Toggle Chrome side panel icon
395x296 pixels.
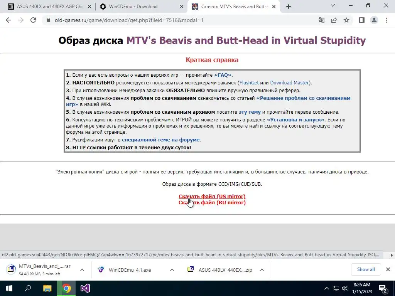pos(362,20)
